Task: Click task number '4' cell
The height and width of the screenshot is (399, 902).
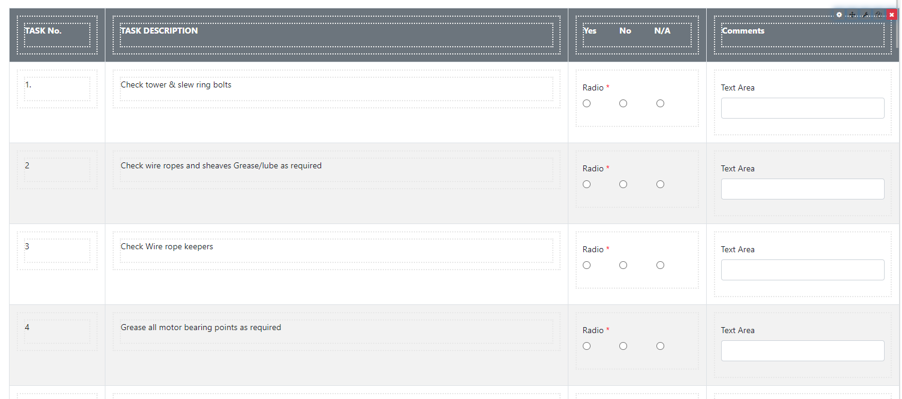Action: [27, 327]
